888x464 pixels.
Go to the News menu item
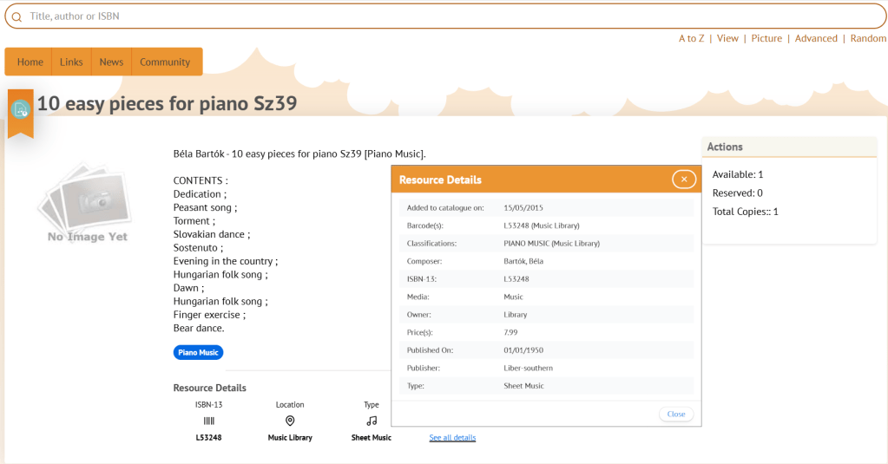(x=111, y=62)
